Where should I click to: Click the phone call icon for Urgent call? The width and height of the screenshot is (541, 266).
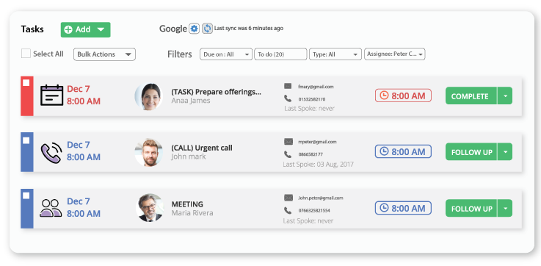[x=51, y=152]
